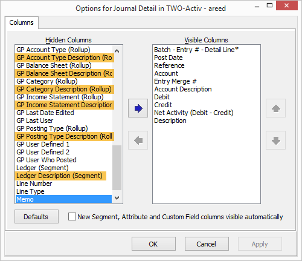Viewport: 302px width, 261px height.
Task: Click the hidden columns scrollbar thumb
Action: click(x=117, y=168)
